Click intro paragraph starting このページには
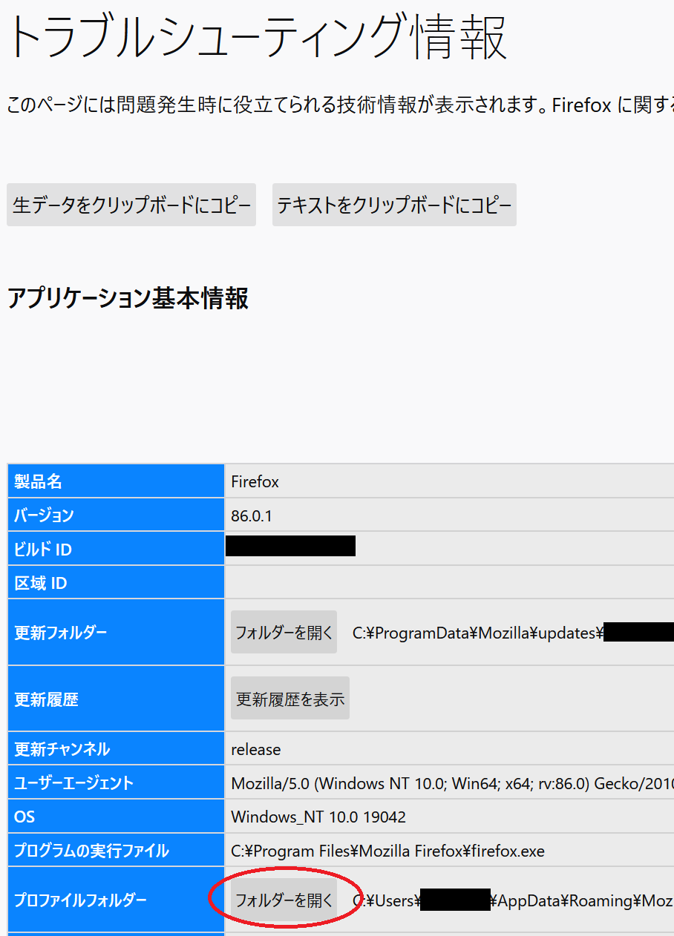 click(x=340, y=105)
